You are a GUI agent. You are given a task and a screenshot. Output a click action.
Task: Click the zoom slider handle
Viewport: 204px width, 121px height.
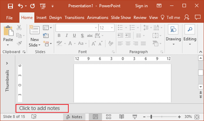pos(151,117)
